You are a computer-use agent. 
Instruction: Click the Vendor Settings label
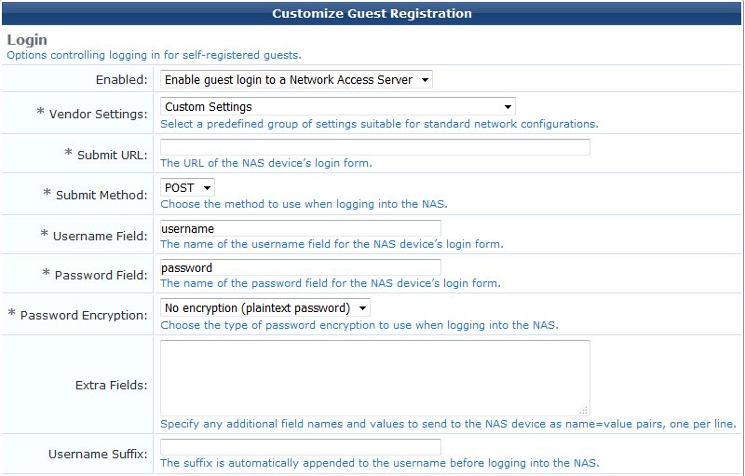point(98,115)
